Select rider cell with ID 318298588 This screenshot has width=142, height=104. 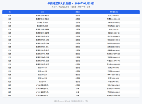(x=114, y=23)
